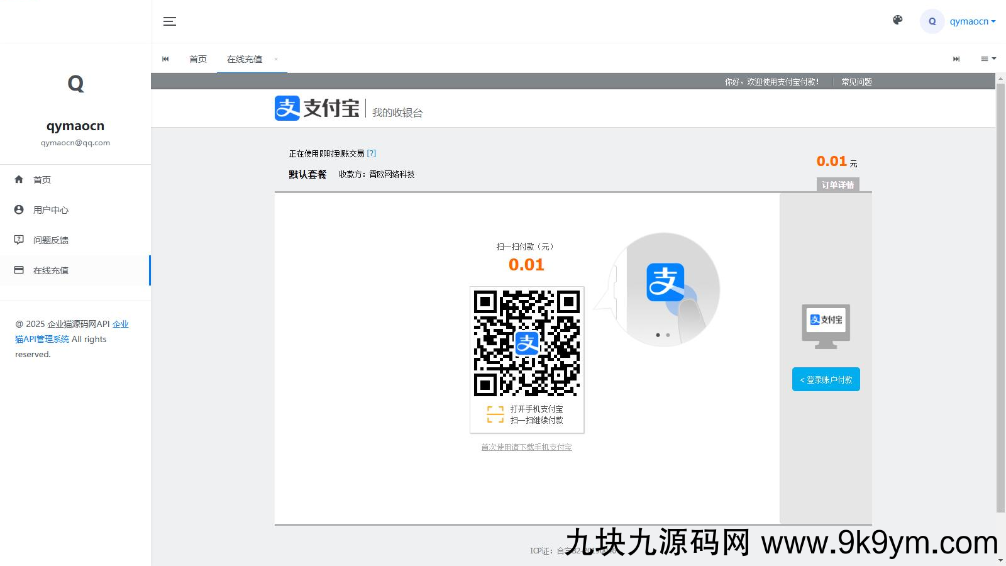Click the home icon in the sidebar

pos(19,179)
